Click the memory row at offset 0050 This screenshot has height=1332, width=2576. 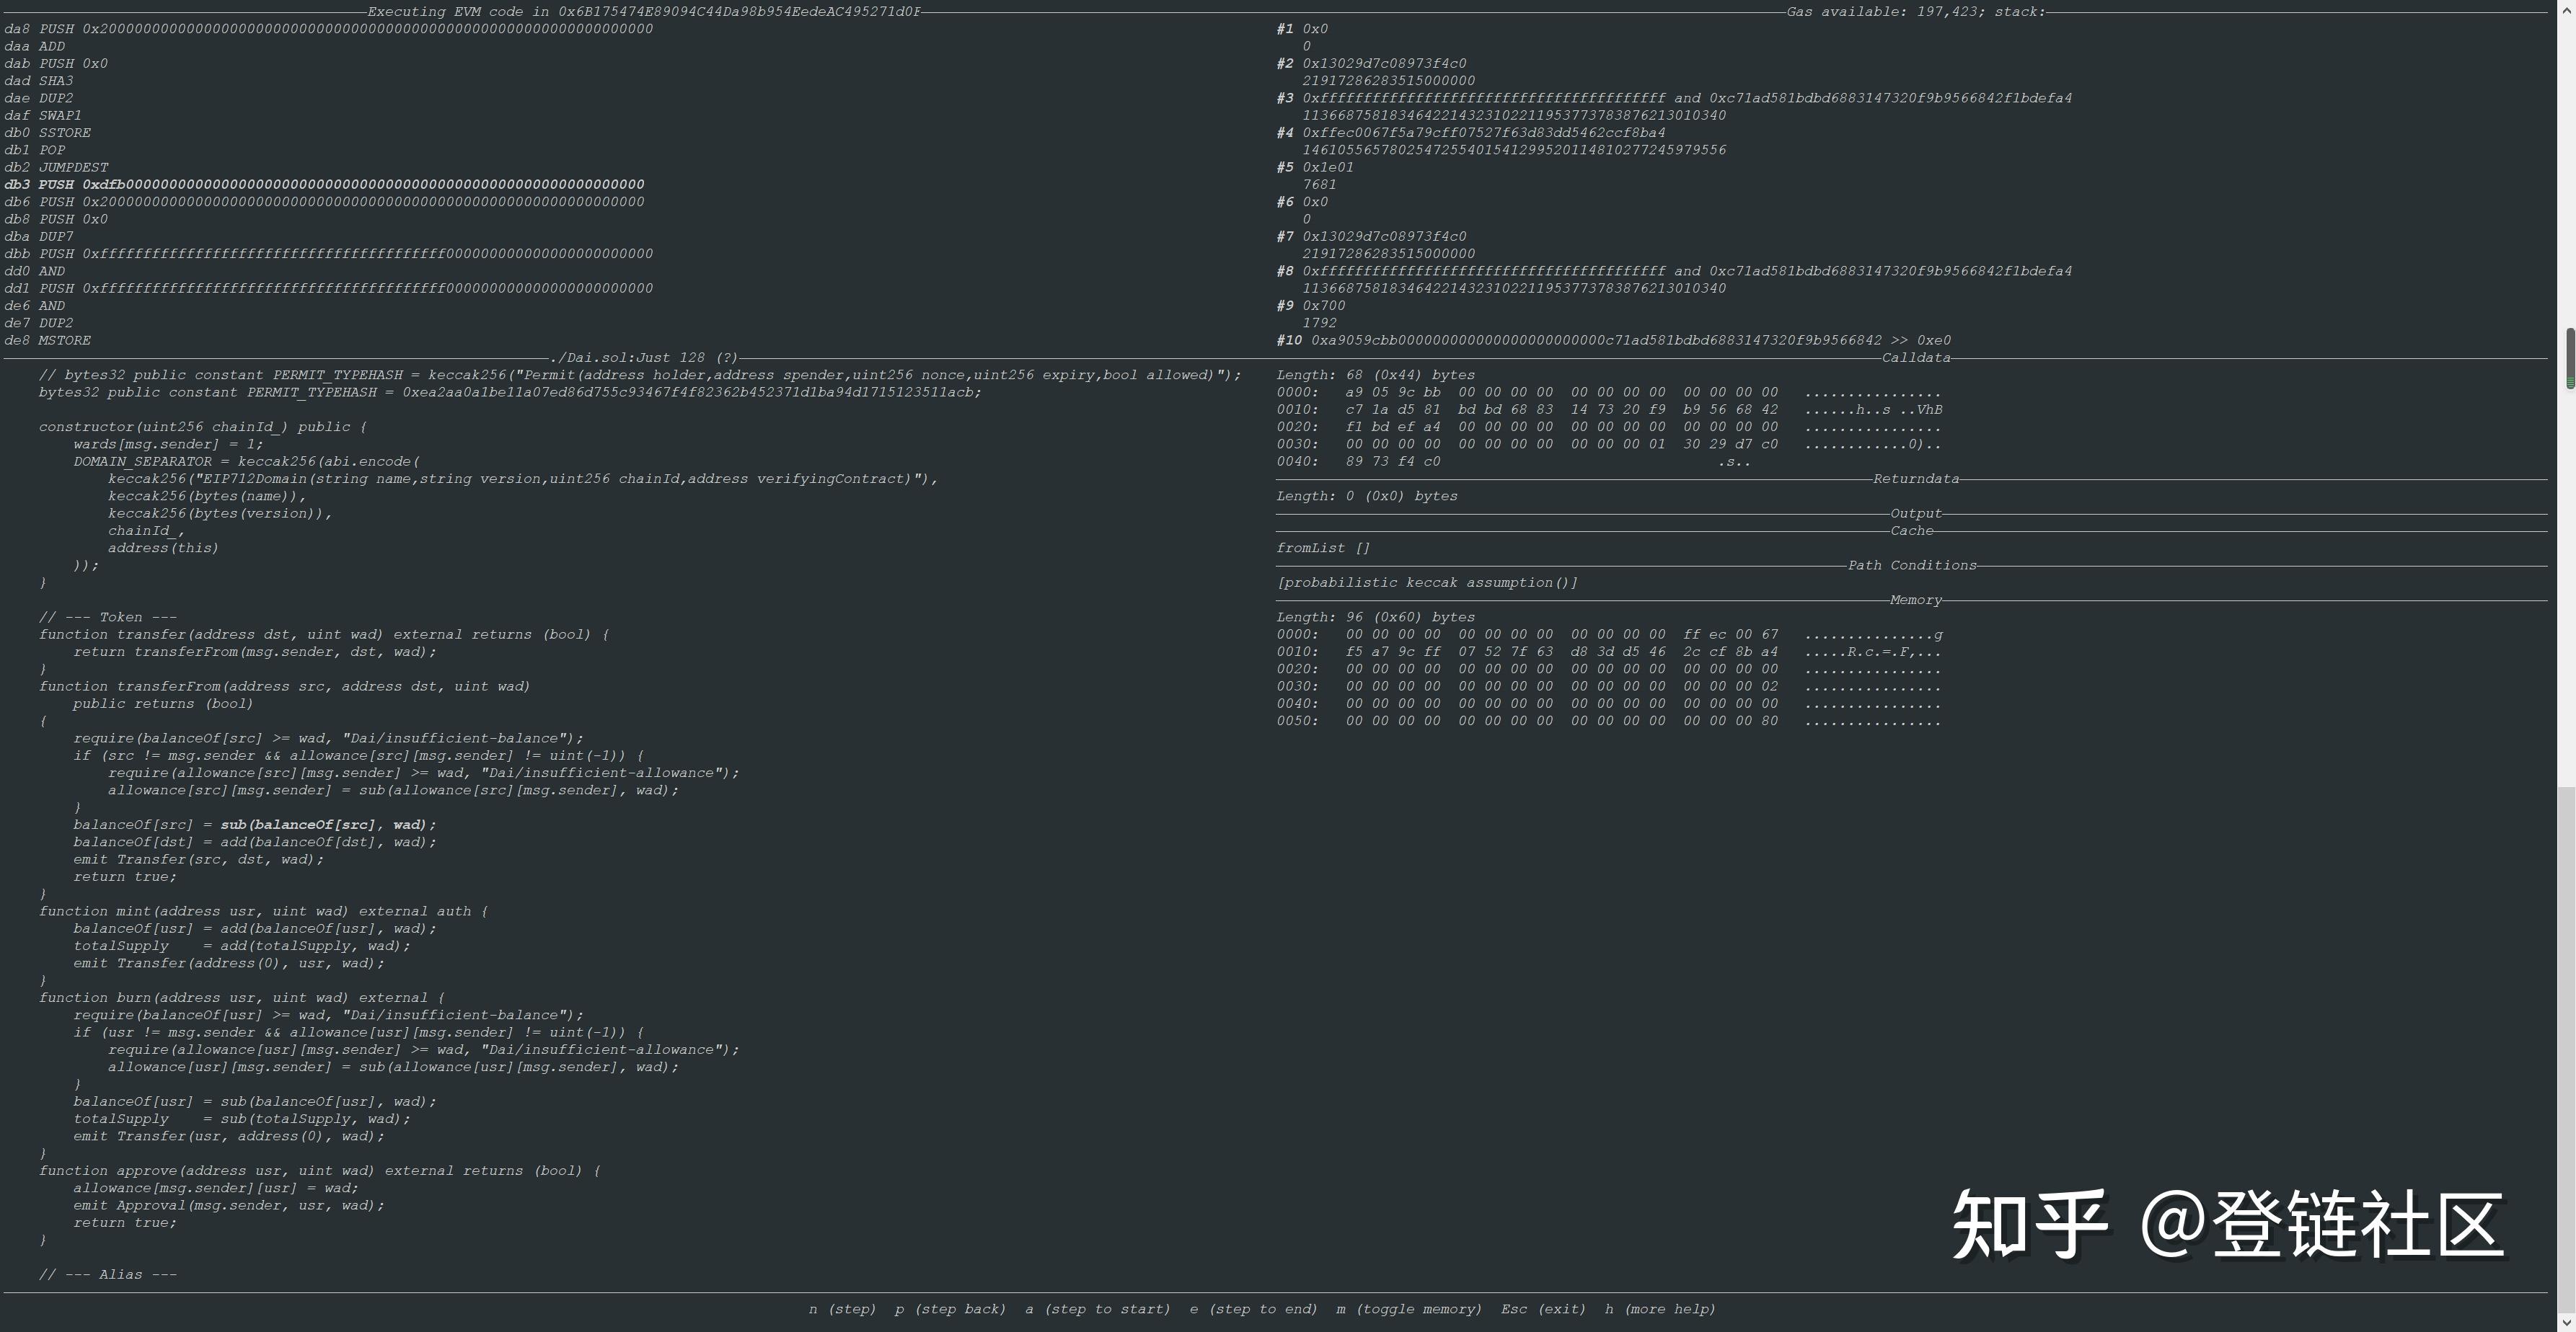1609,721
